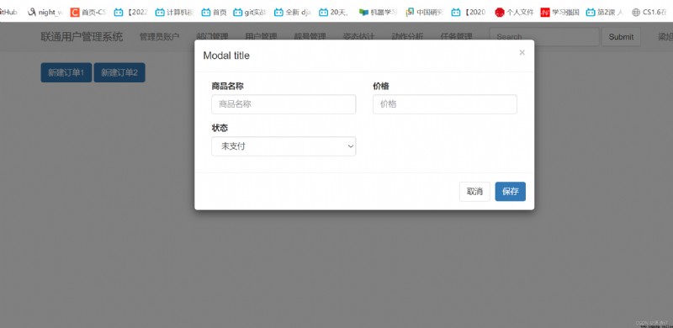This screenshot has width=673, height=328.
Task: Click the 新建订单1 button
Action: 66,72
